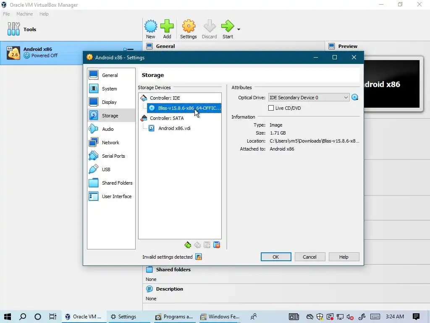This screenshot has width=430, height=323.
Task: Open Android x86 machine menu icon
Action: click(x=128, y=50)
